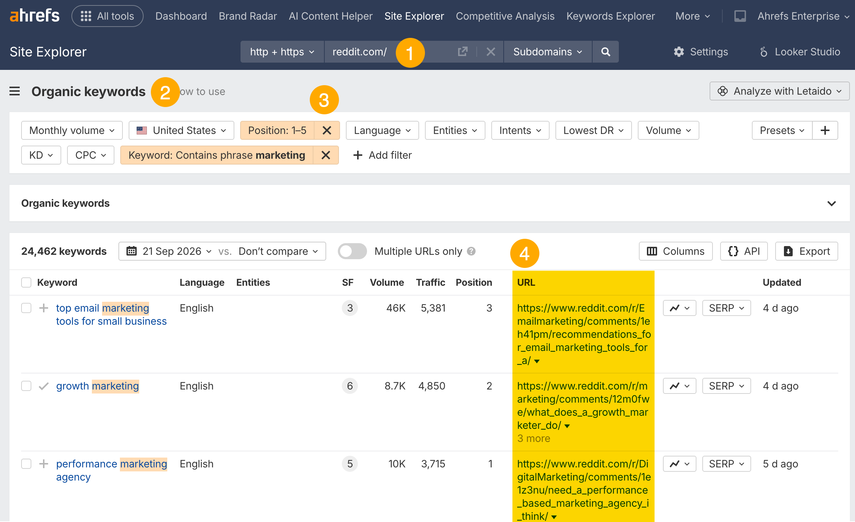This screenshot has height=522, width=855.
Task: Add a new preset with plus button
Action: (x=825, y=130)
